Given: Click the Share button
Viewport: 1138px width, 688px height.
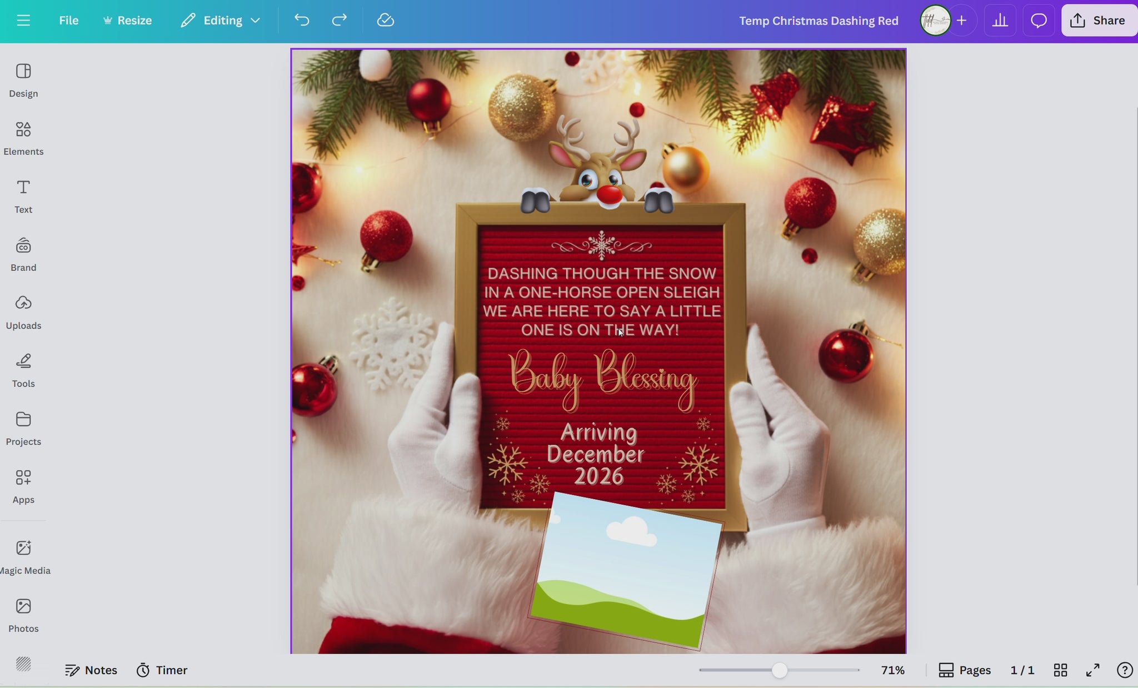Looking at the screenshot, I should point(1098,21).
